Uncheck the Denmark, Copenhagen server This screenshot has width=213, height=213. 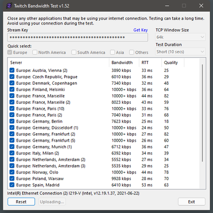tap(12, 83)
